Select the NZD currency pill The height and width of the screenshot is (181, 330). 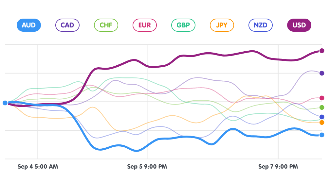coord(260,25)
